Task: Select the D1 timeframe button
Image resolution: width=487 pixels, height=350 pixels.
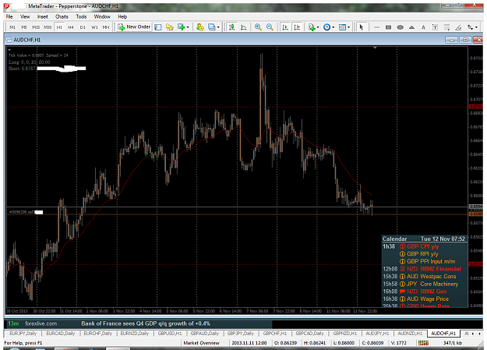Action: tap(83, 27)
